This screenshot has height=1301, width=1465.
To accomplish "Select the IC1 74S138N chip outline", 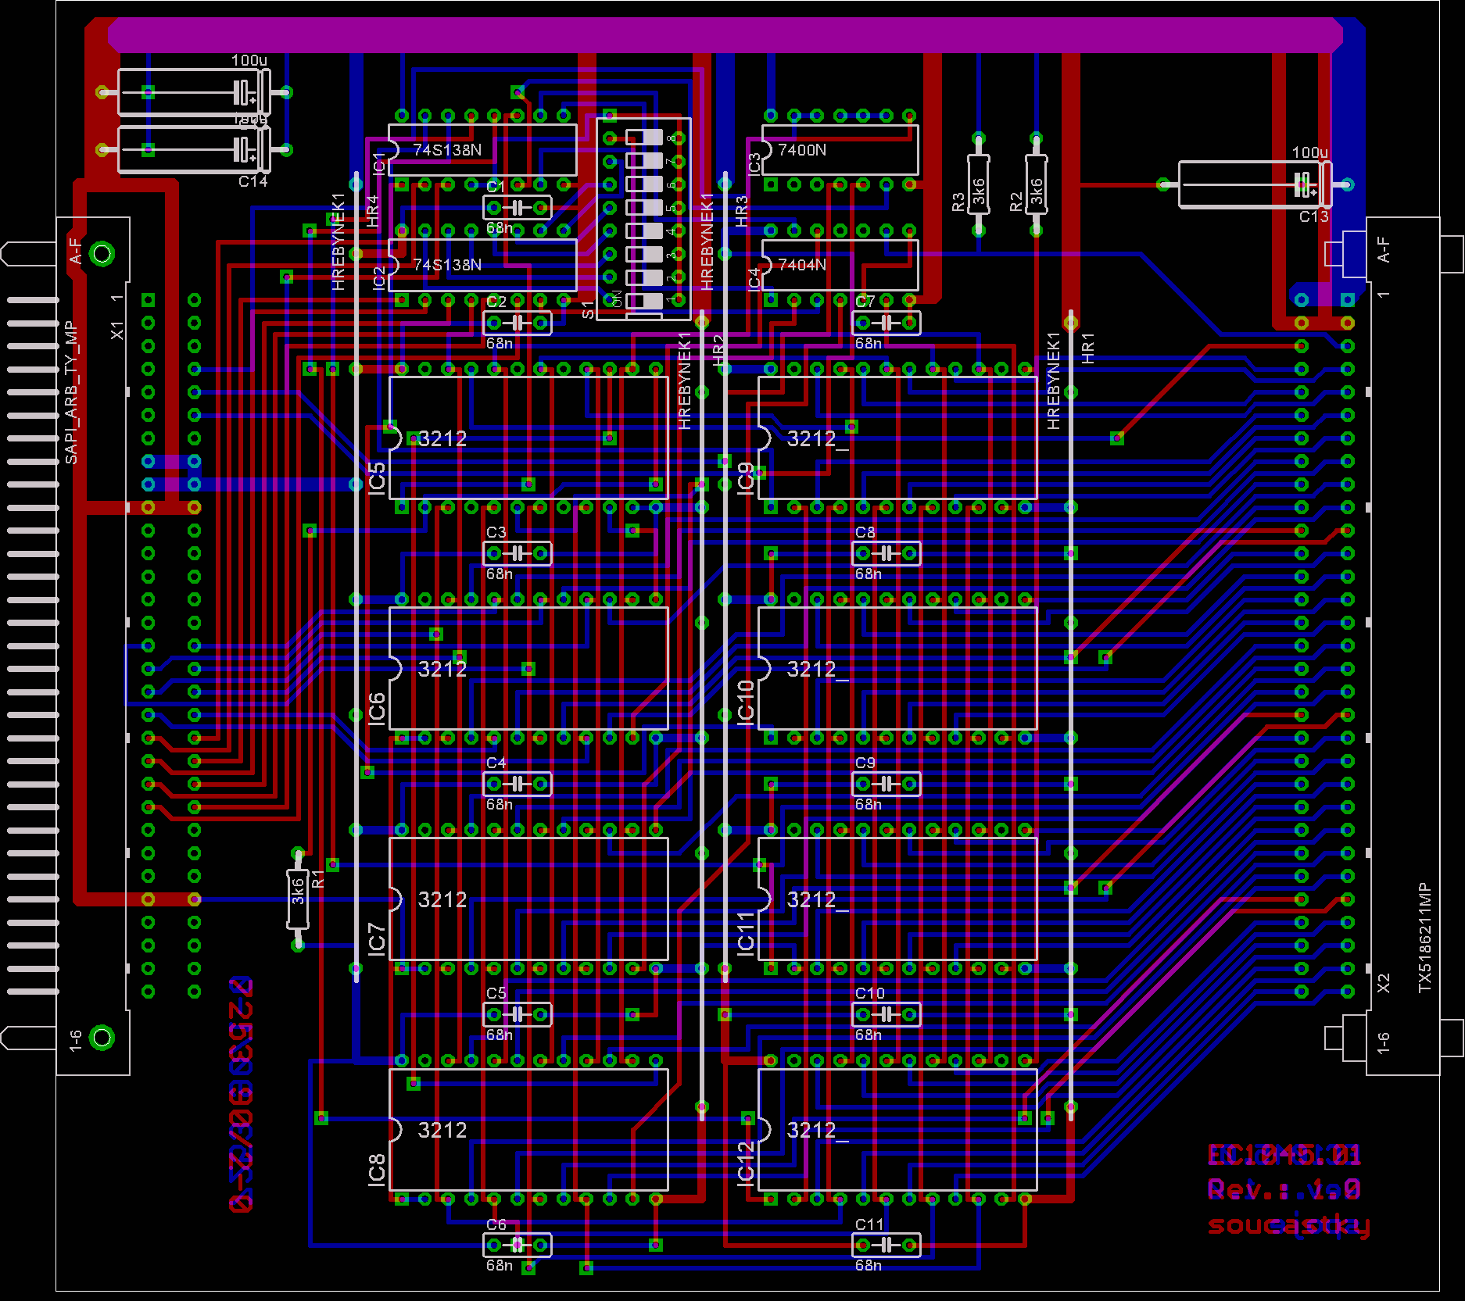I will click(482, 149).
